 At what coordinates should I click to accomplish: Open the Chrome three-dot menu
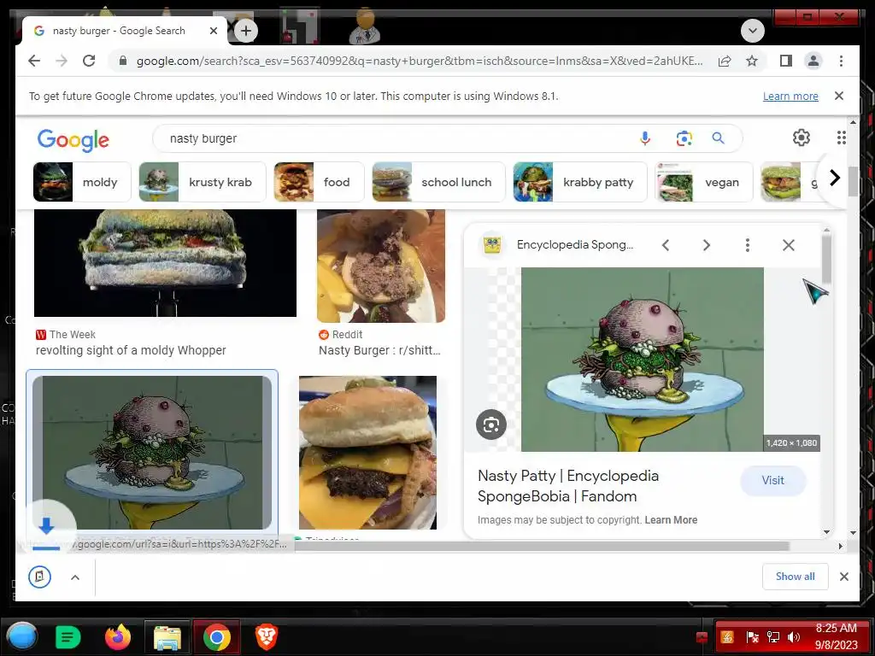[x=841, y=61]
